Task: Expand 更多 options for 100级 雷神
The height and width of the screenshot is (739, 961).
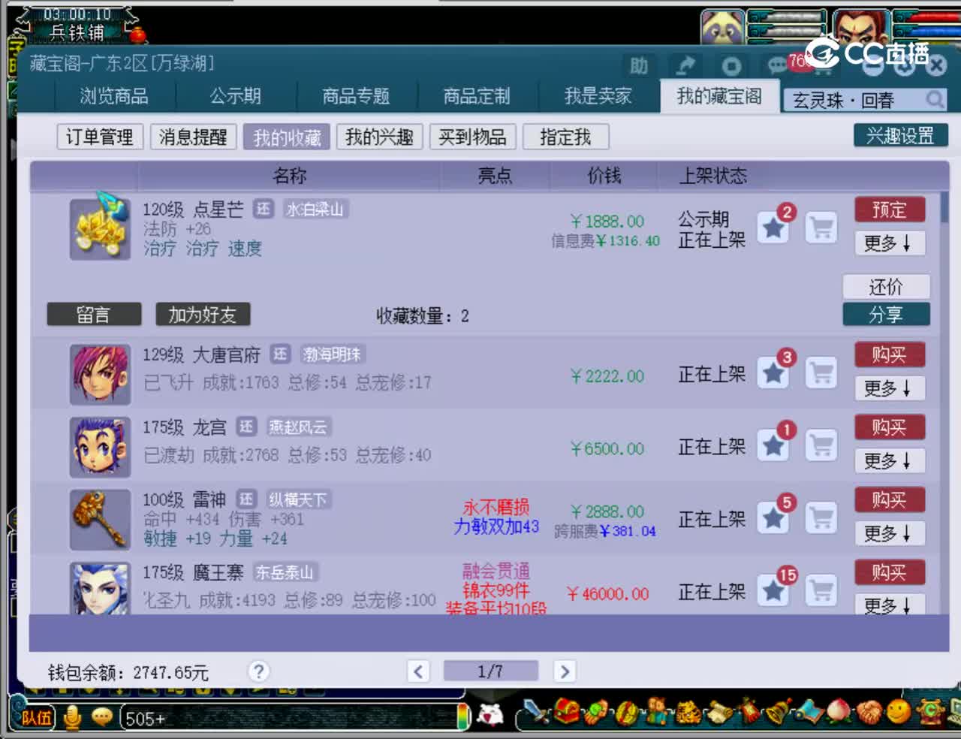Action: pos(889,533)
